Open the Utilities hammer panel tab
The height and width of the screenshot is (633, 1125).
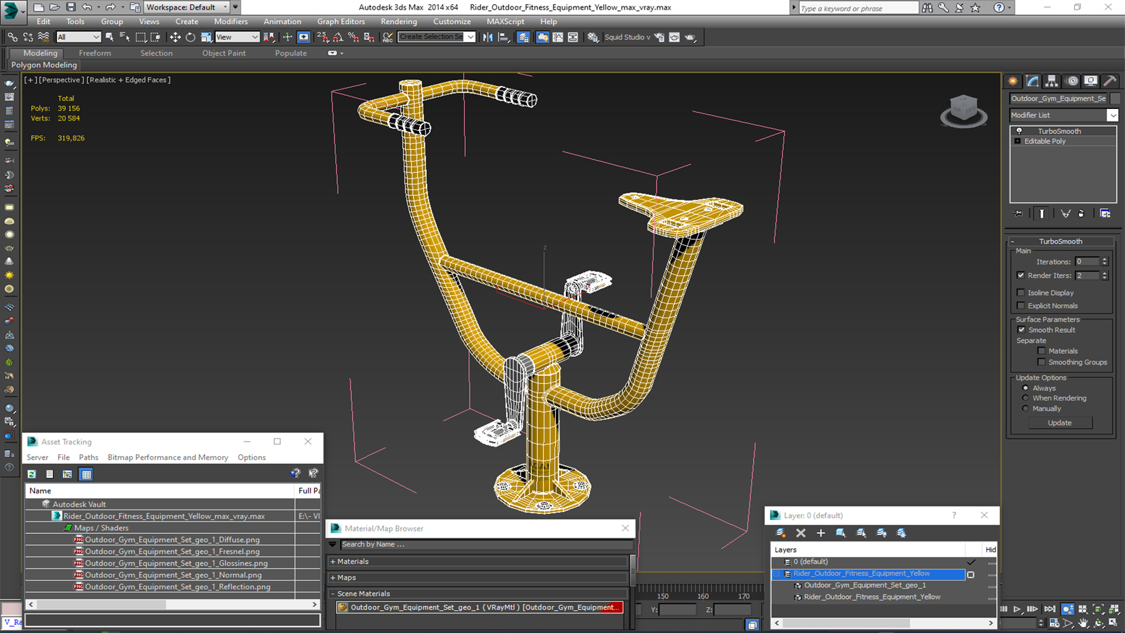(1109, 81)
